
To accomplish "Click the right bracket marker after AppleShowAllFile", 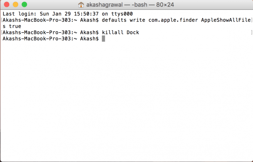I will tap(252, 20).
